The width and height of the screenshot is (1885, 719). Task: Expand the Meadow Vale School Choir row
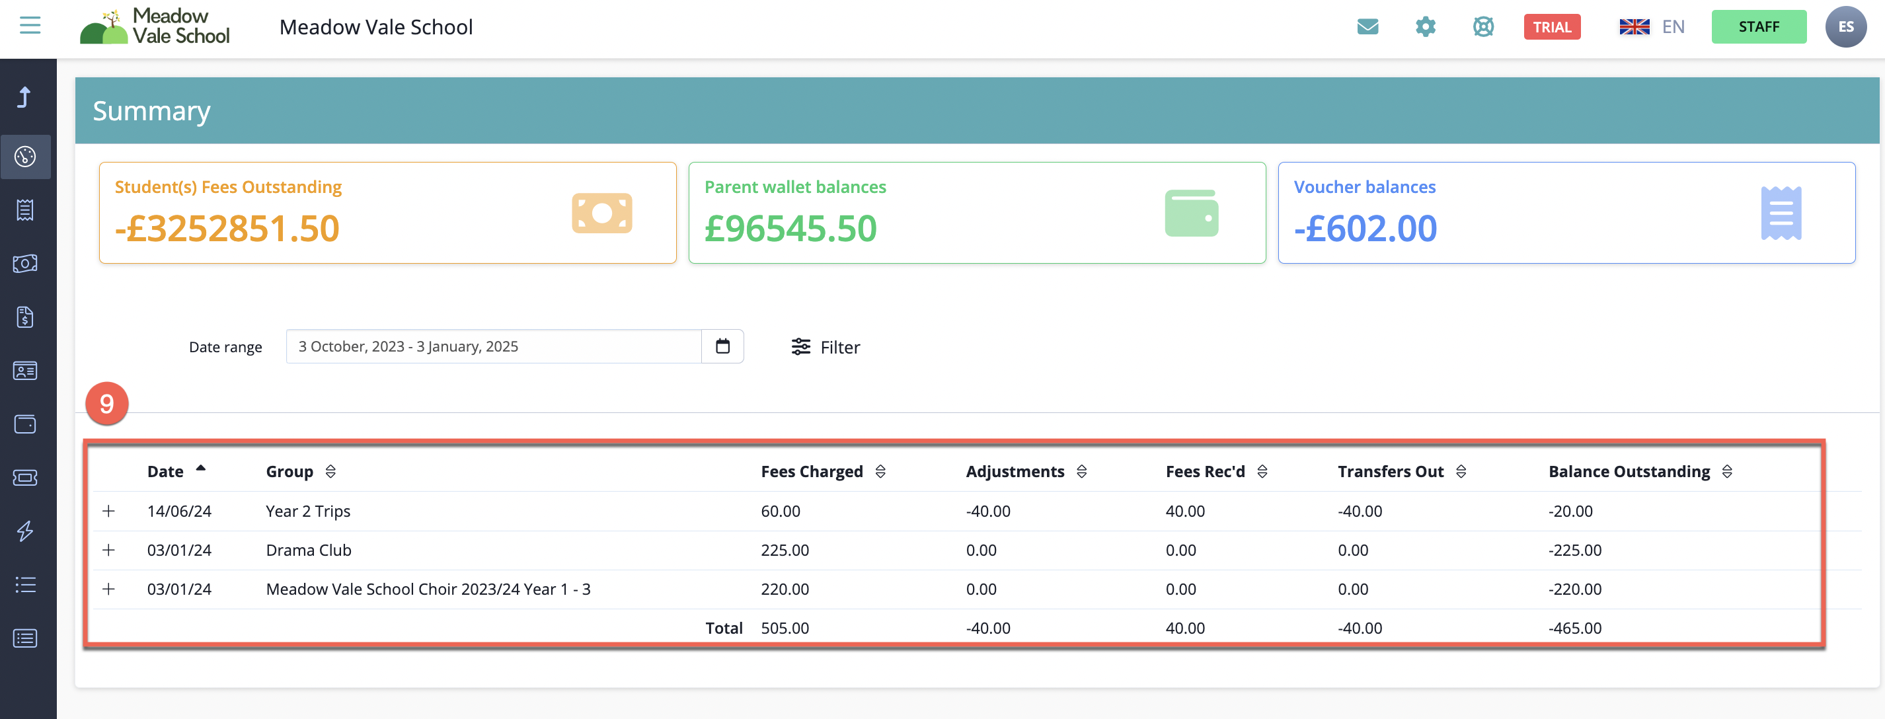(108, 588)
